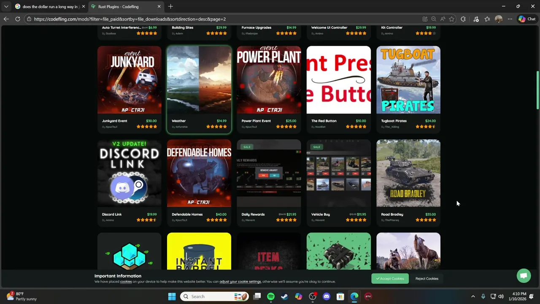Viewport: 540px width, 304px height.
Task: Open Discord from taskbar
Action: 327,296
